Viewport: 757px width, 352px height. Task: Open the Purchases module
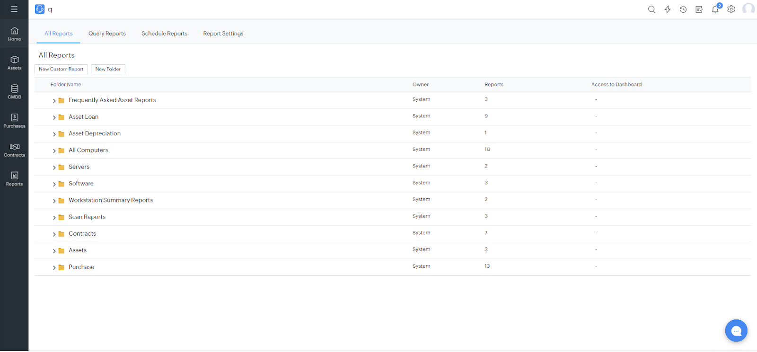pyautogui.click(x=14, y=121)
